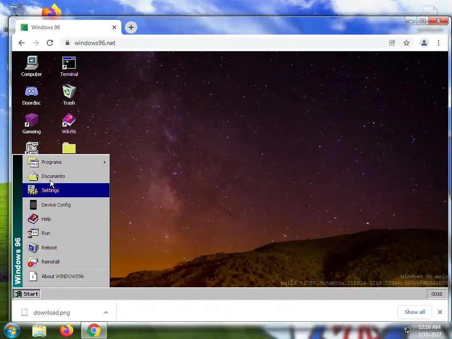Click the Chrome taskbar button

[x=94, y=330]
